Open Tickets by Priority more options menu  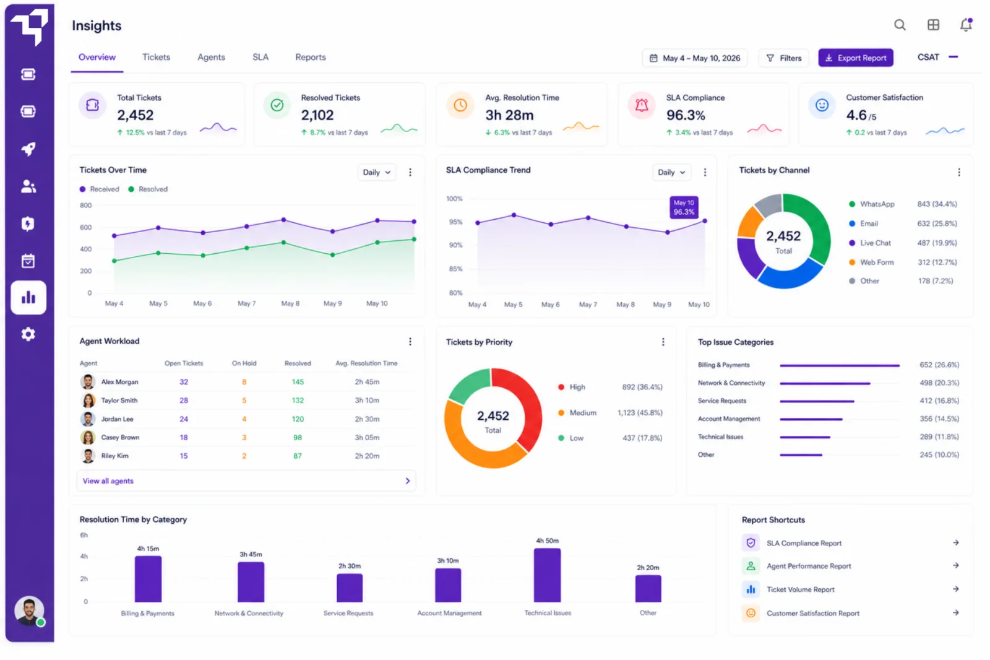click(663, 342)
